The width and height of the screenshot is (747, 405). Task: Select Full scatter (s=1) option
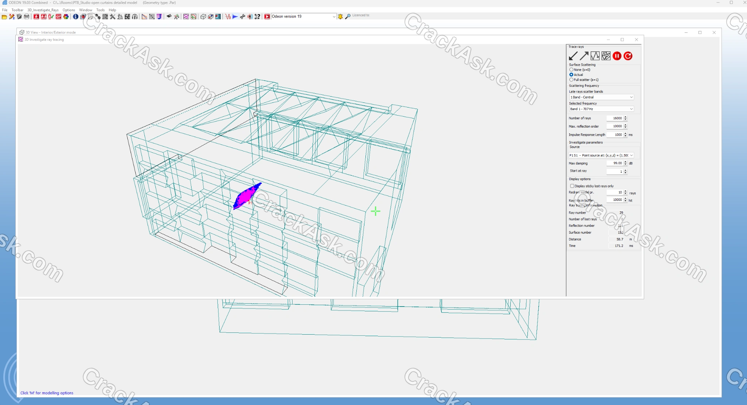pos(571,80)
